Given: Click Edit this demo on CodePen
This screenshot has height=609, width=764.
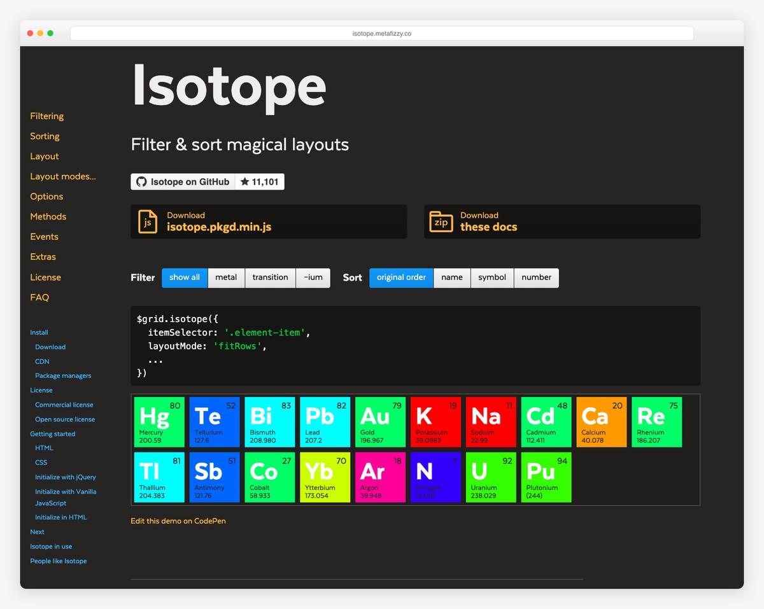Looking at the screenshot, I should click(178, 521).
